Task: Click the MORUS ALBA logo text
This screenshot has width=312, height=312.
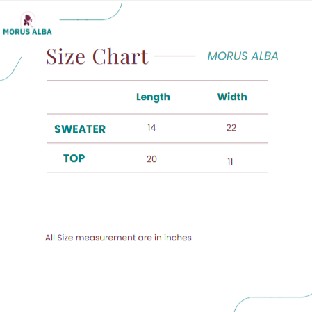Action: tap(27, 32)
